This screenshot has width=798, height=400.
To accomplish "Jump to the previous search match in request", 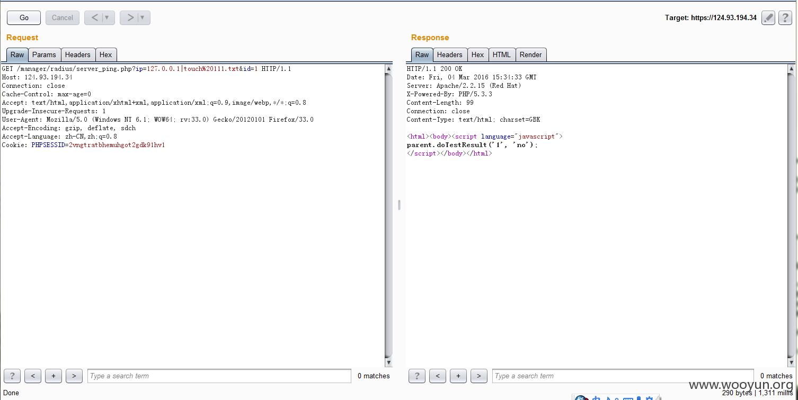I will point(33,376).
